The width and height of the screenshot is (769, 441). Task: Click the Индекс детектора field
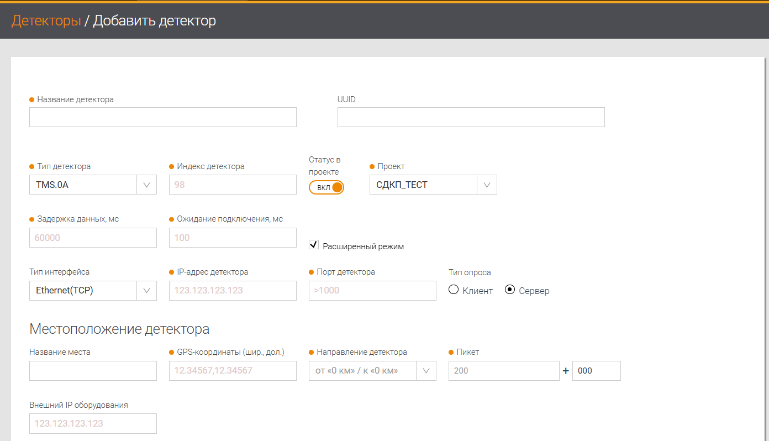point(233,185)
